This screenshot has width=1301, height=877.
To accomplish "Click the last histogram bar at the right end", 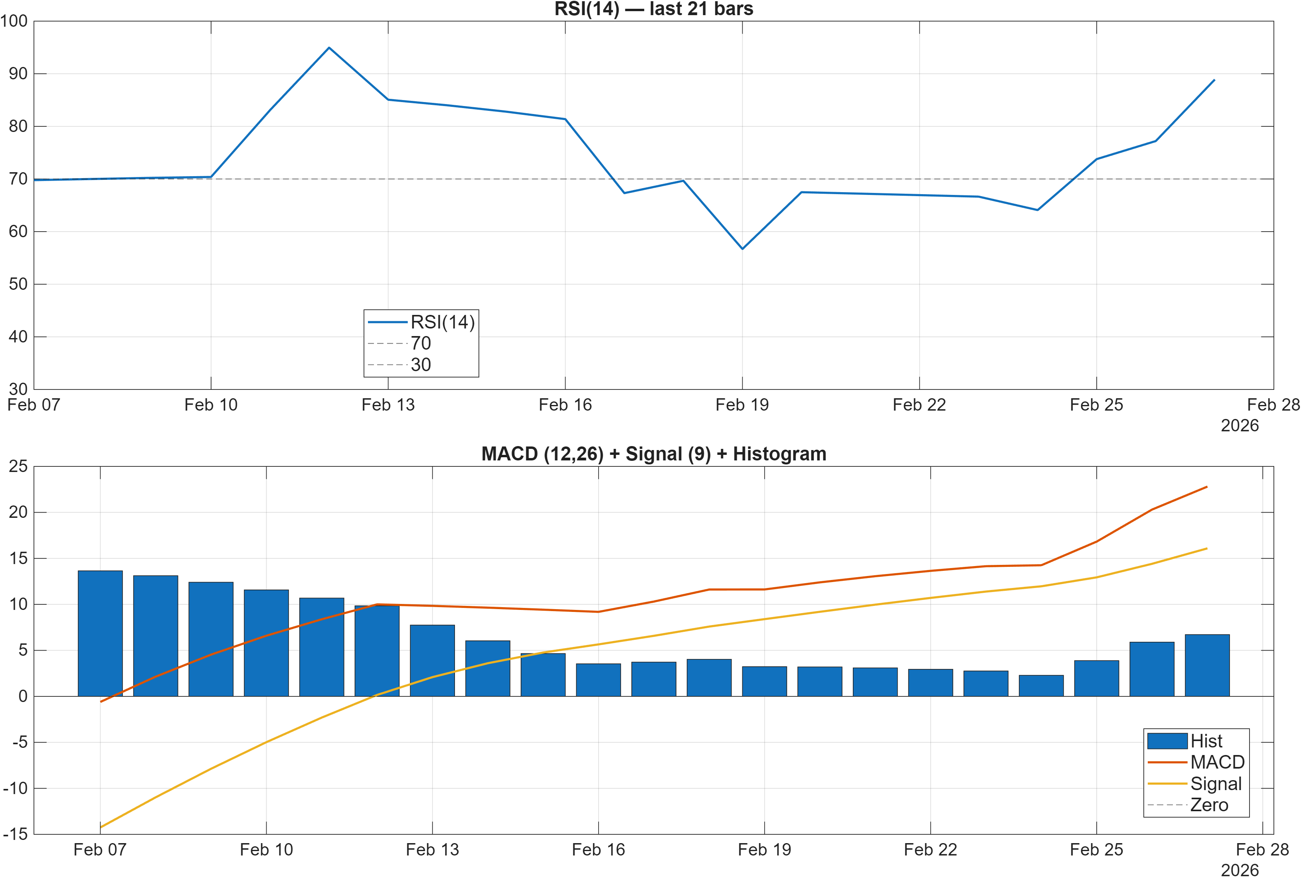I will (1207, 666).
